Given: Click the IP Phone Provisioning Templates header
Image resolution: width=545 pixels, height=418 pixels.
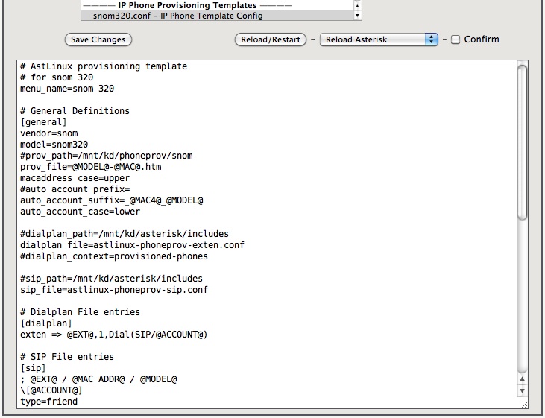Looking at the screenshot, I should coord(187,5).
